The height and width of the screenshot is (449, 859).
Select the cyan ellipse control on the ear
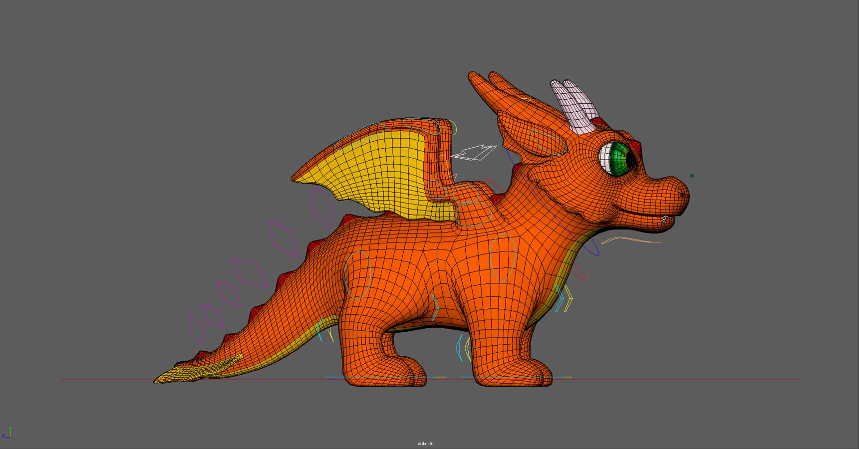[x=548, y=142]
